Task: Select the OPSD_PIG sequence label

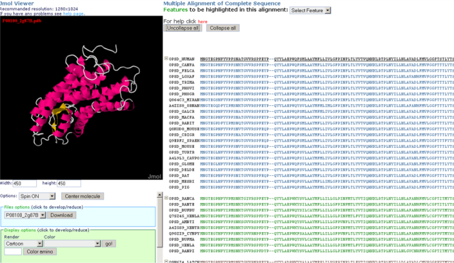Action: point(179,187)
